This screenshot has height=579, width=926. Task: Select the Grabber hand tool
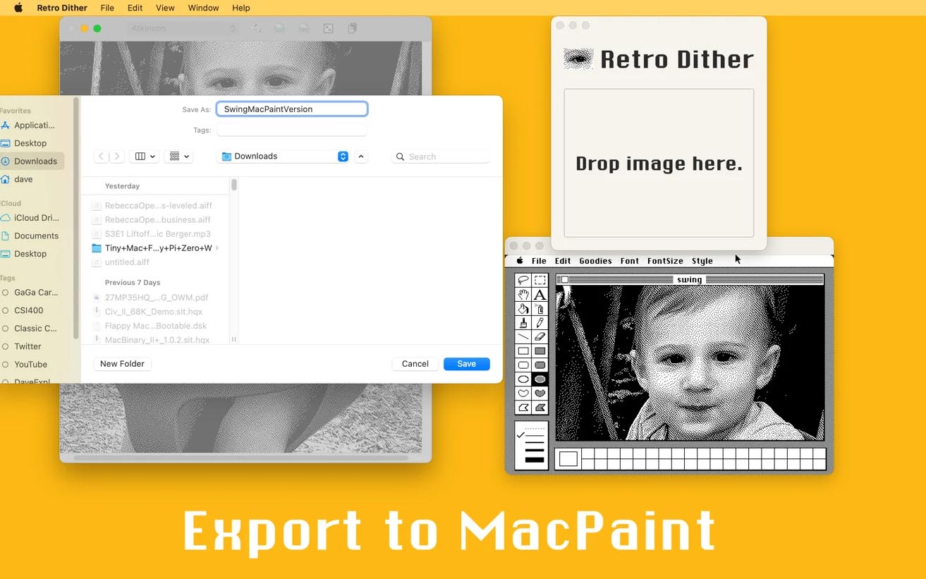523,295
